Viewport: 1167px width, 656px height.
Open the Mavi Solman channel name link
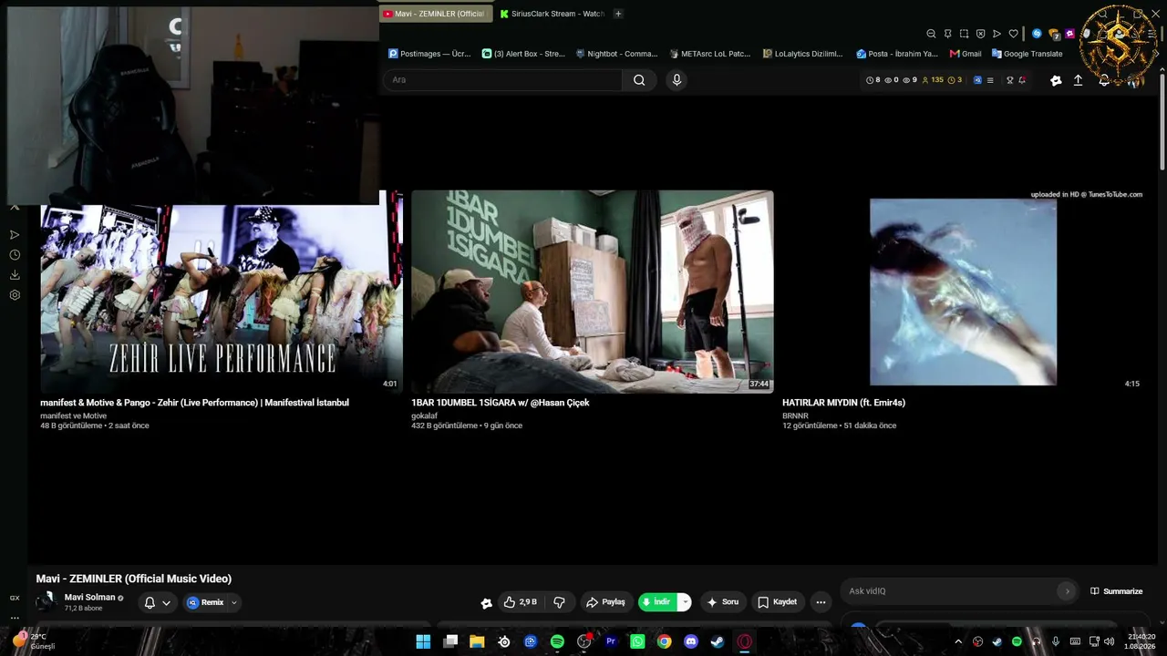(89, 598)
